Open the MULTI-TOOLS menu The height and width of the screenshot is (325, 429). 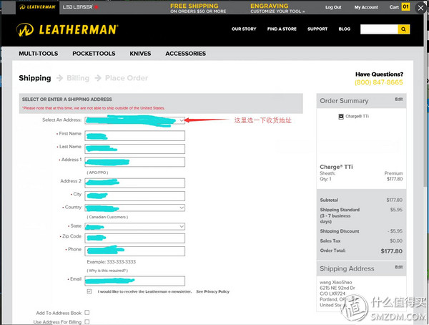(39, 54)
